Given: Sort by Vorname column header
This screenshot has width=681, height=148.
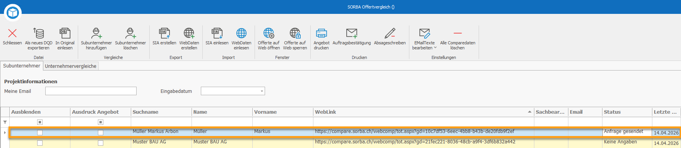Looking at the screenshot, I should point(283,112).
